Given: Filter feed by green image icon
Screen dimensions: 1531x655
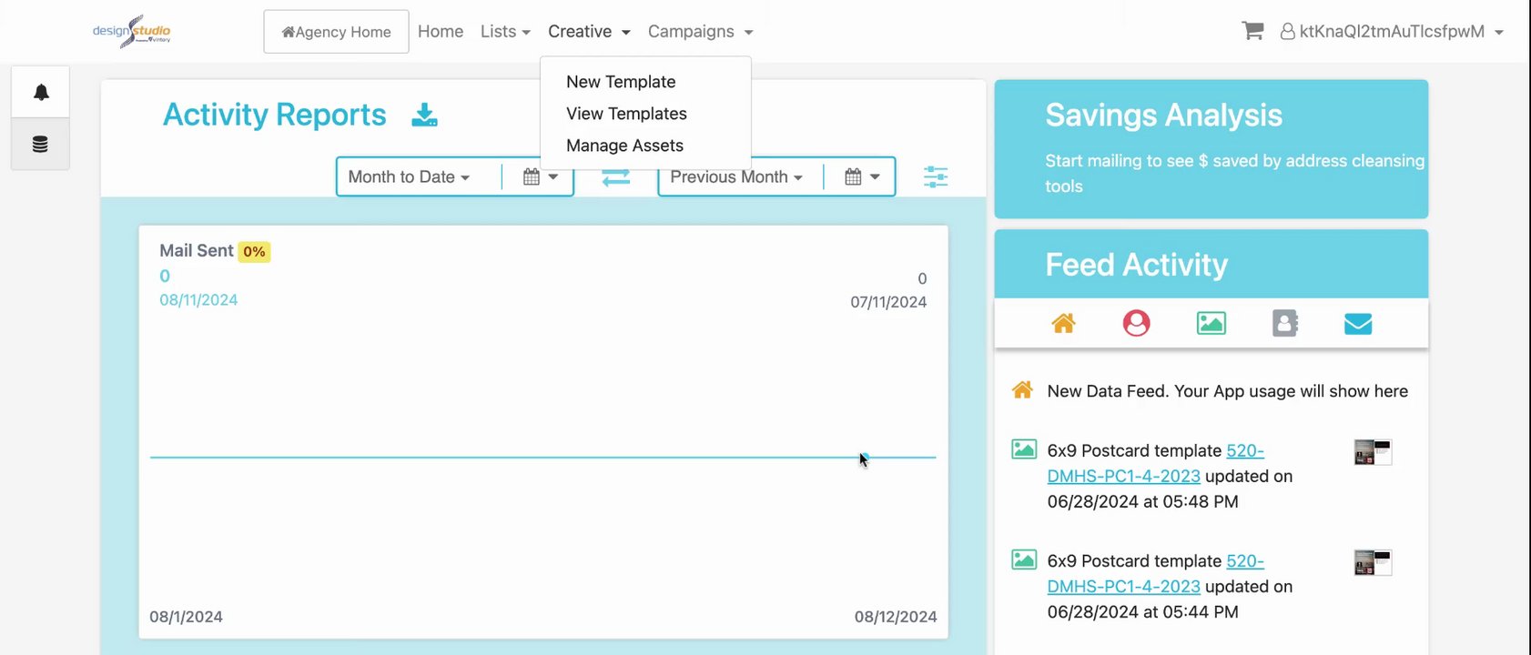Looking at the screenshot, I should click(1211, 323).
